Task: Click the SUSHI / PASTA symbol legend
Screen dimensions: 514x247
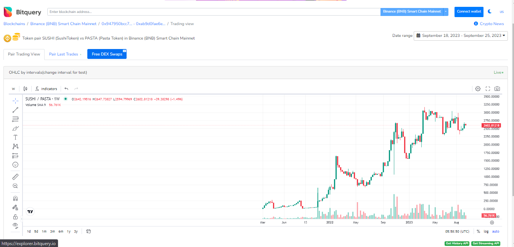Action: tap(42, 99)
